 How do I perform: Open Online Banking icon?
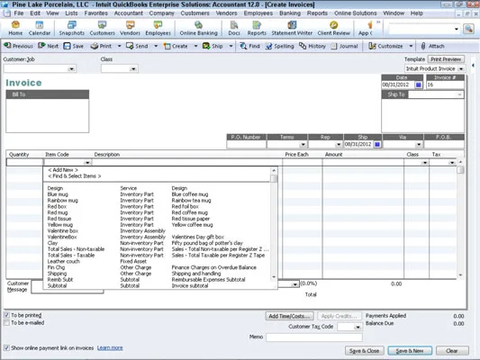click(x=198, y=28)
